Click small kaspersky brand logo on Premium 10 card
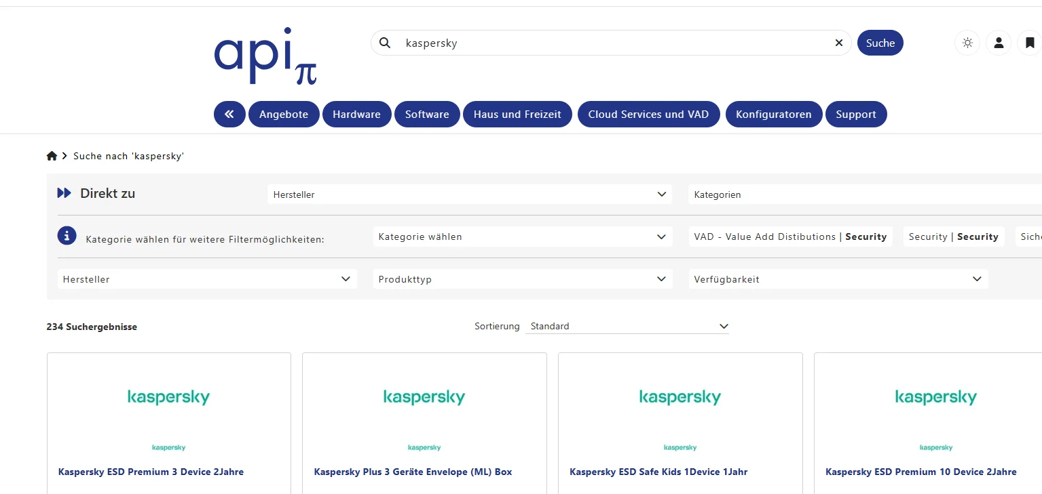 point(936,448)
